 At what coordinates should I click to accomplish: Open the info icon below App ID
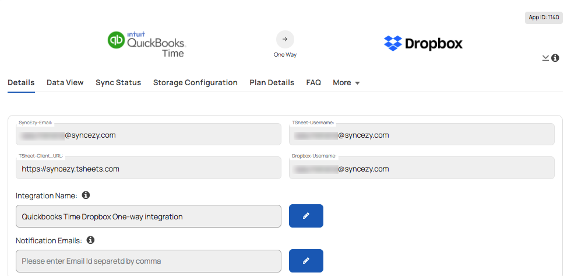coord(555,58)
